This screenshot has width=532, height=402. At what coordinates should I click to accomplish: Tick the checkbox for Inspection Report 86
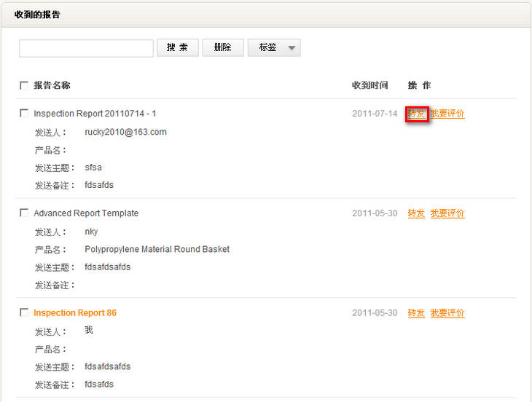point(24,313)
